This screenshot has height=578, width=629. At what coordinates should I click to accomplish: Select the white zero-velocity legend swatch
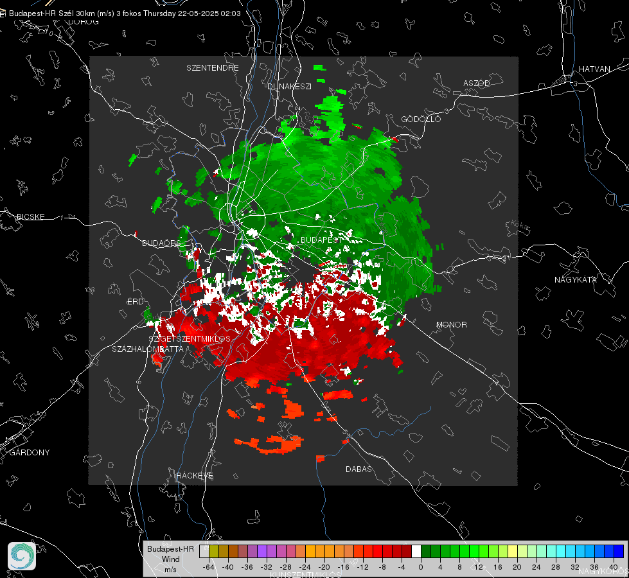coord(416,552)
